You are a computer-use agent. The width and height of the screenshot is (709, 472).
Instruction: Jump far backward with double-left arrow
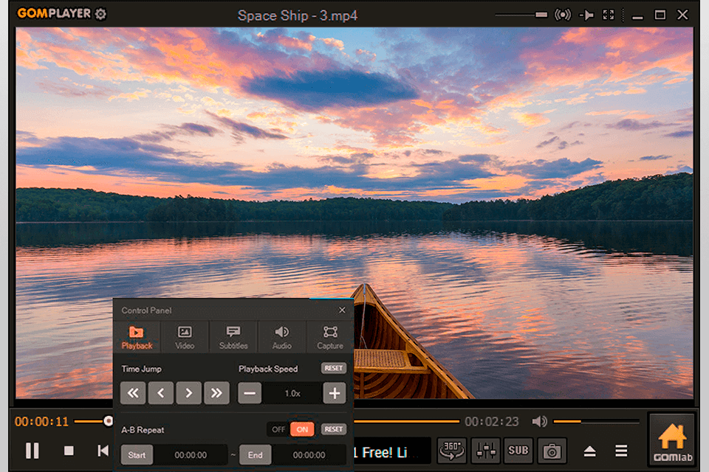[133, 393]
